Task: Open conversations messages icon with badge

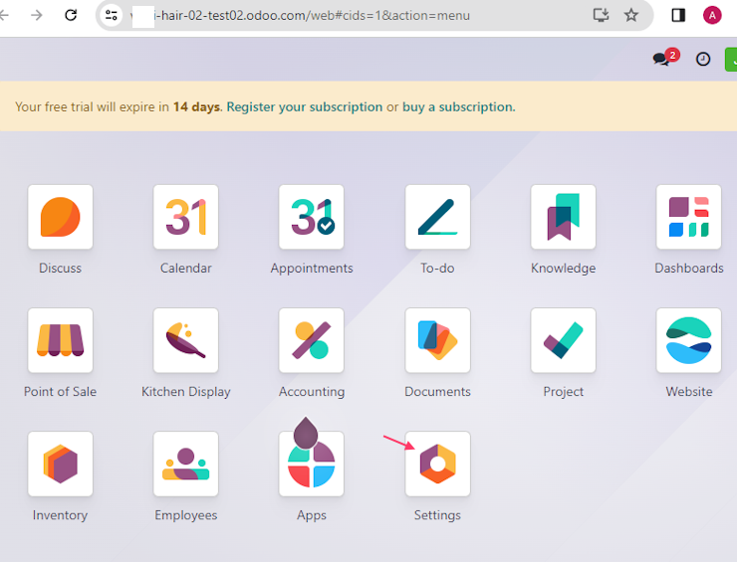Action: click(x=665, y=59)
